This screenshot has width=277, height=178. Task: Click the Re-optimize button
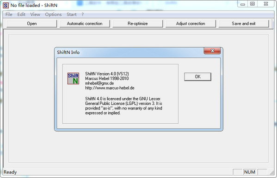coord(138,24)
